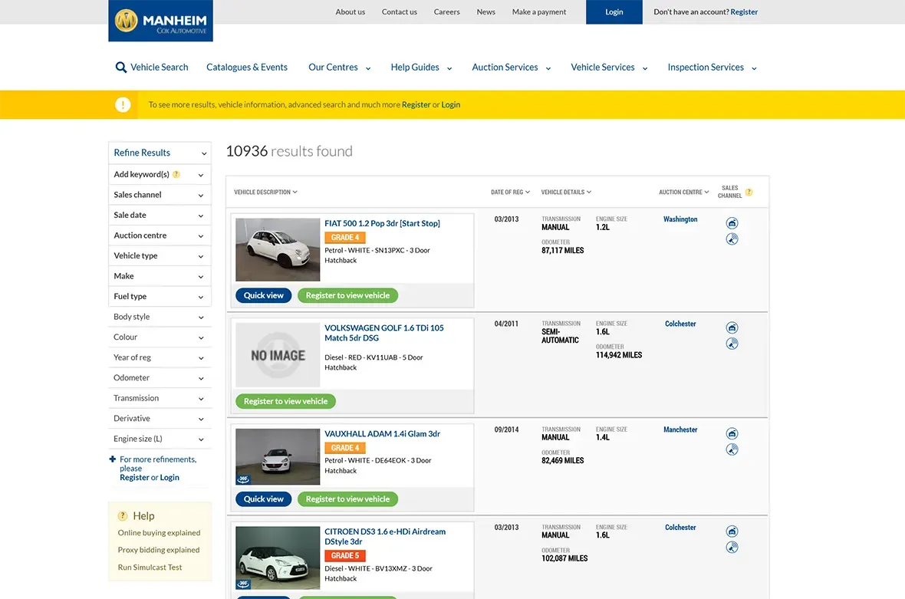Image resolution: width=905 pixels, height=599 pixels.
Task: Expand the Make filter
Action: pos(160,276)
